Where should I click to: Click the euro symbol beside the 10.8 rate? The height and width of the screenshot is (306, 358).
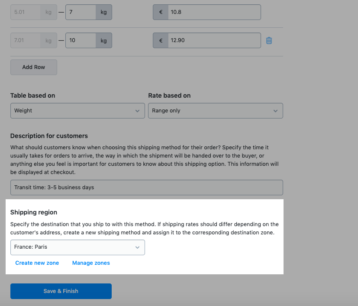coord(161,12)
